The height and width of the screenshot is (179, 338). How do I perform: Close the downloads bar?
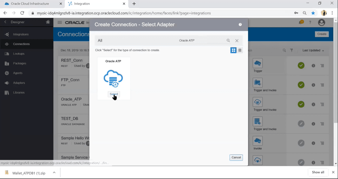click(x=333, y=172)
